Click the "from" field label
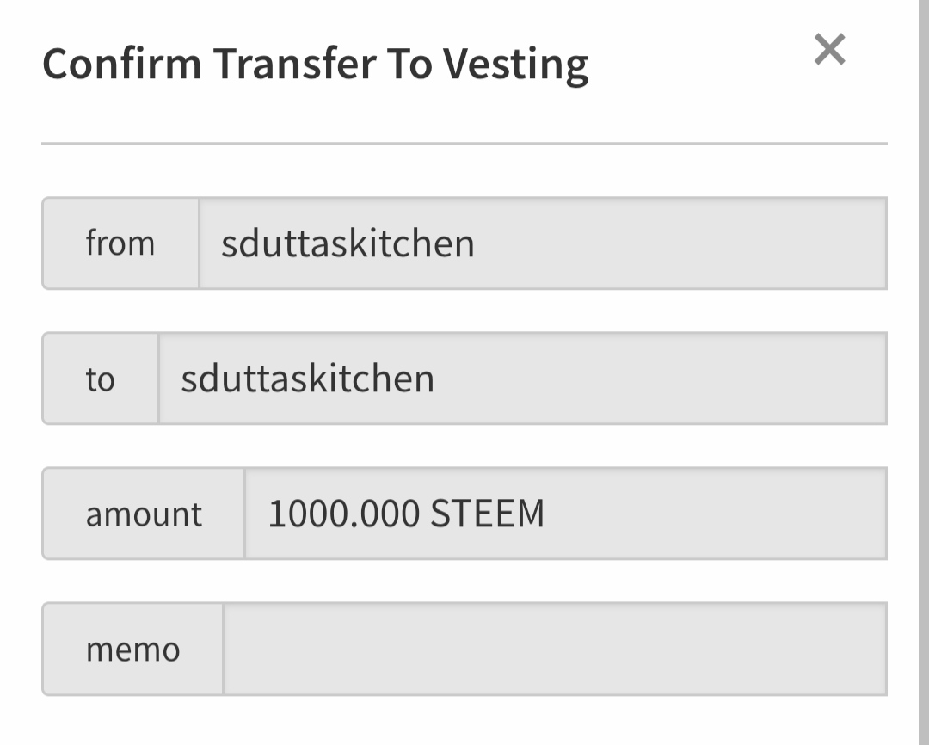 click(120, 243)
